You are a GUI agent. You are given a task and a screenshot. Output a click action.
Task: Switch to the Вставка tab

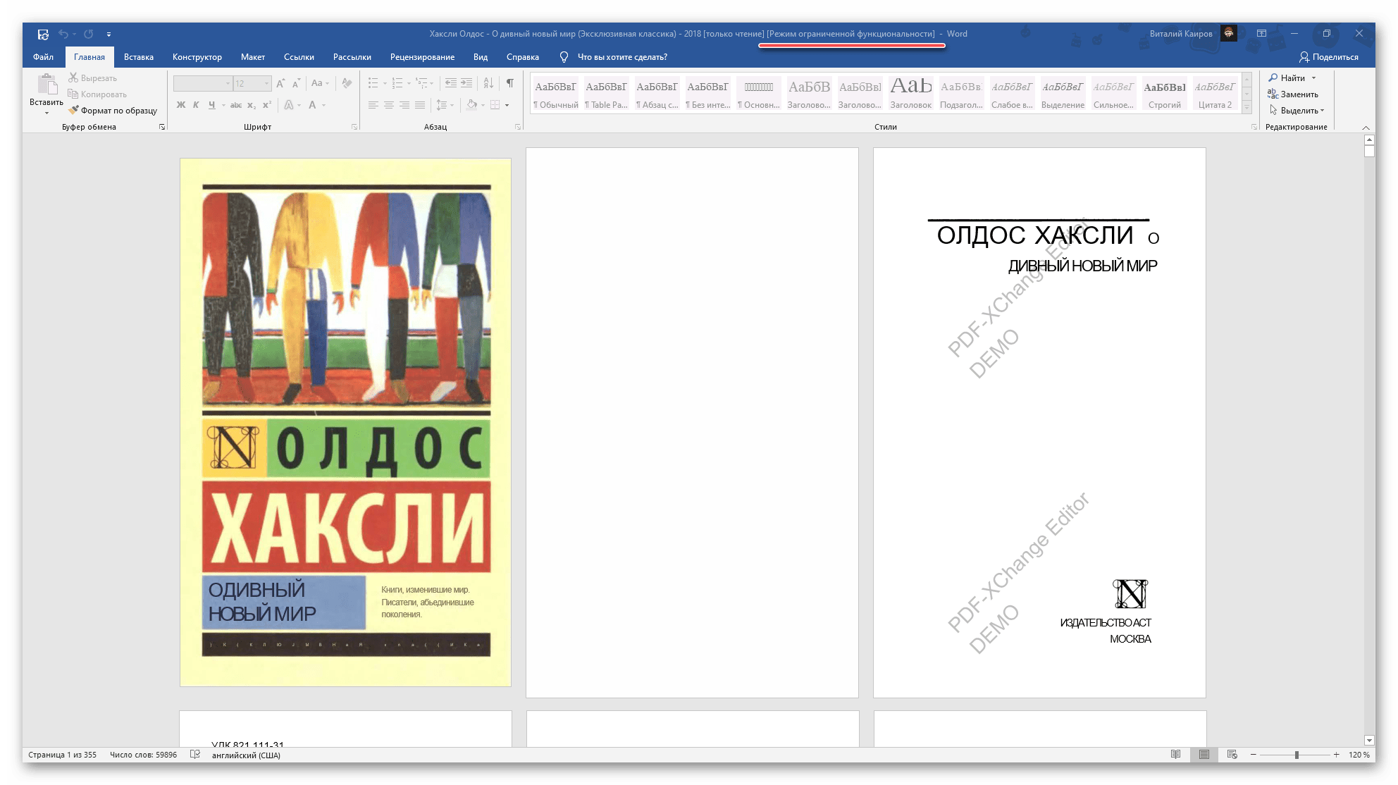point(139,57)
